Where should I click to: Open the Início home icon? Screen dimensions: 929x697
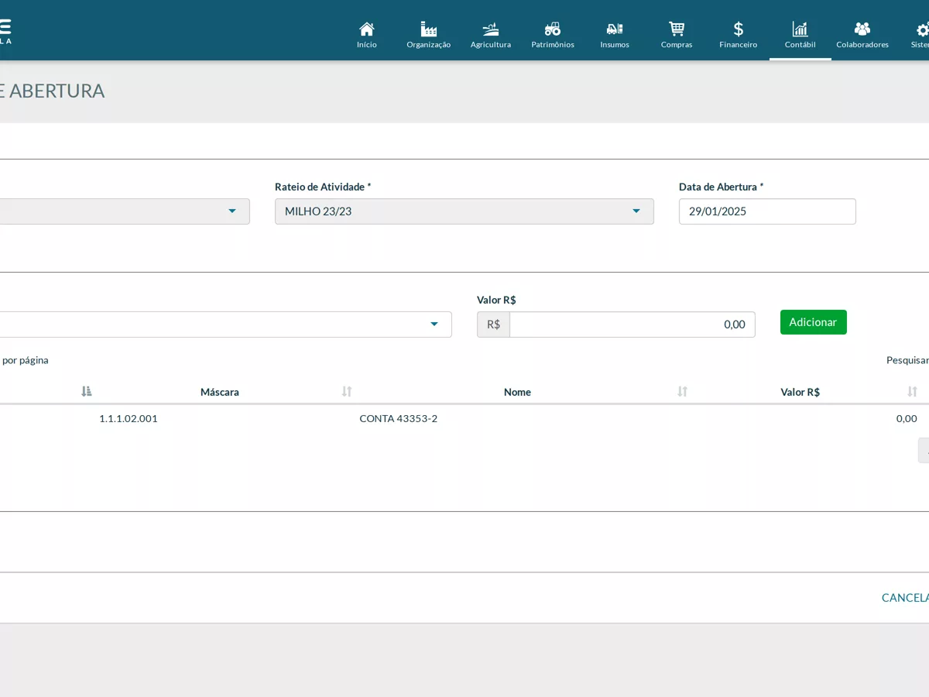[367, 29]
